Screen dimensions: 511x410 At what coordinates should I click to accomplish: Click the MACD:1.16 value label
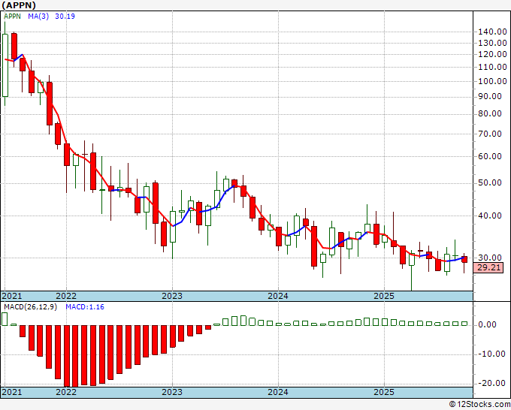[85, 307]
